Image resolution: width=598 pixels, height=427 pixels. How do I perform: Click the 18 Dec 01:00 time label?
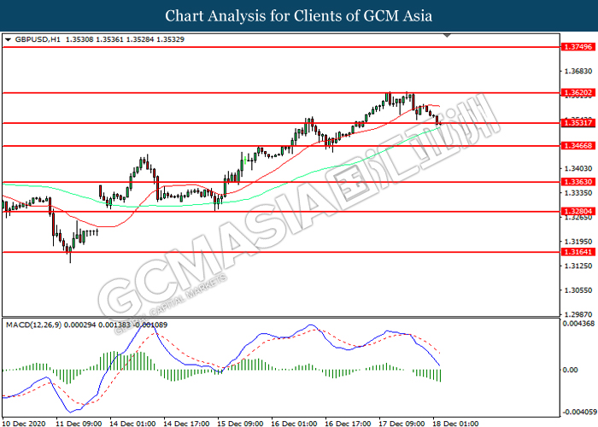[x=455, y=424]
